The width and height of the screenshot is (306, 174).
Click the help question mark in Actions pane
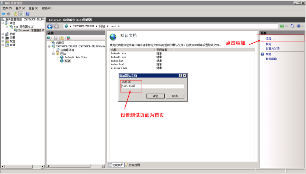(x=262, y=54)
